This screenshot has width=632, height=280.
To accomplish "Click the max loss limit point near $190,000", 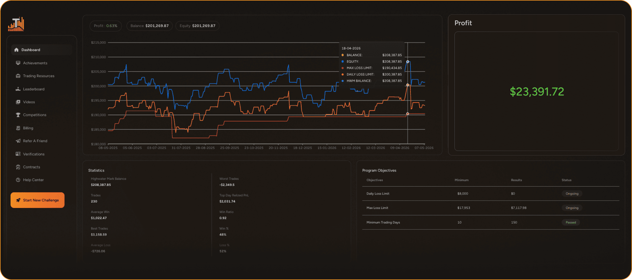I will point(408,114).
